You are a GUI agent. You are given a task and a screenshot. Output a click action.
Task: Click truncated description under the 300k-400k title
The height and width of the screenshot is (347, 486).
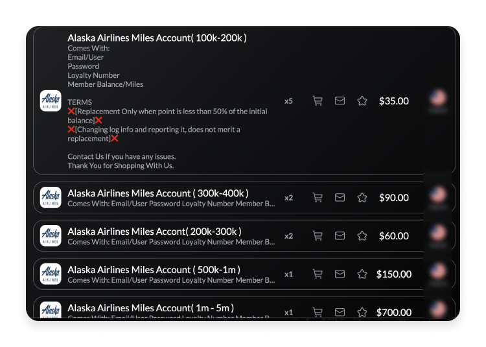click(172, 204)
